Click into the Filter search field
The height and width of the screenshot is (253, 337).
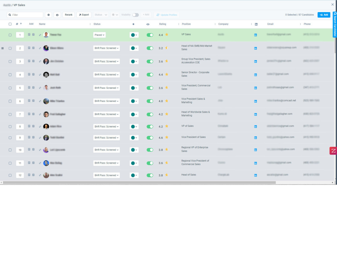[25, 15]
